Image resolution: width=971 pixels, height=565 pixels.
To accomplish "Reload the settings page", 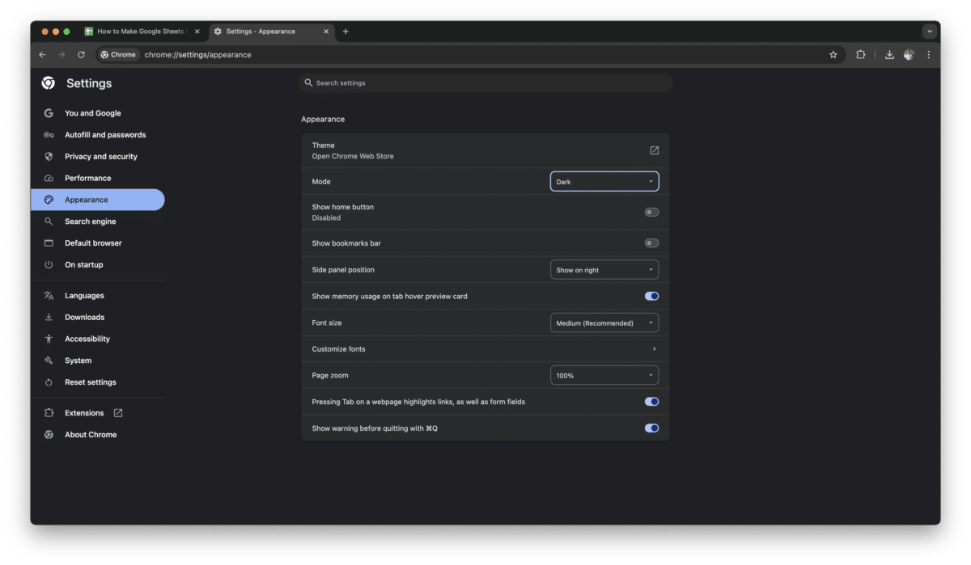I will (x=81, y=54).
